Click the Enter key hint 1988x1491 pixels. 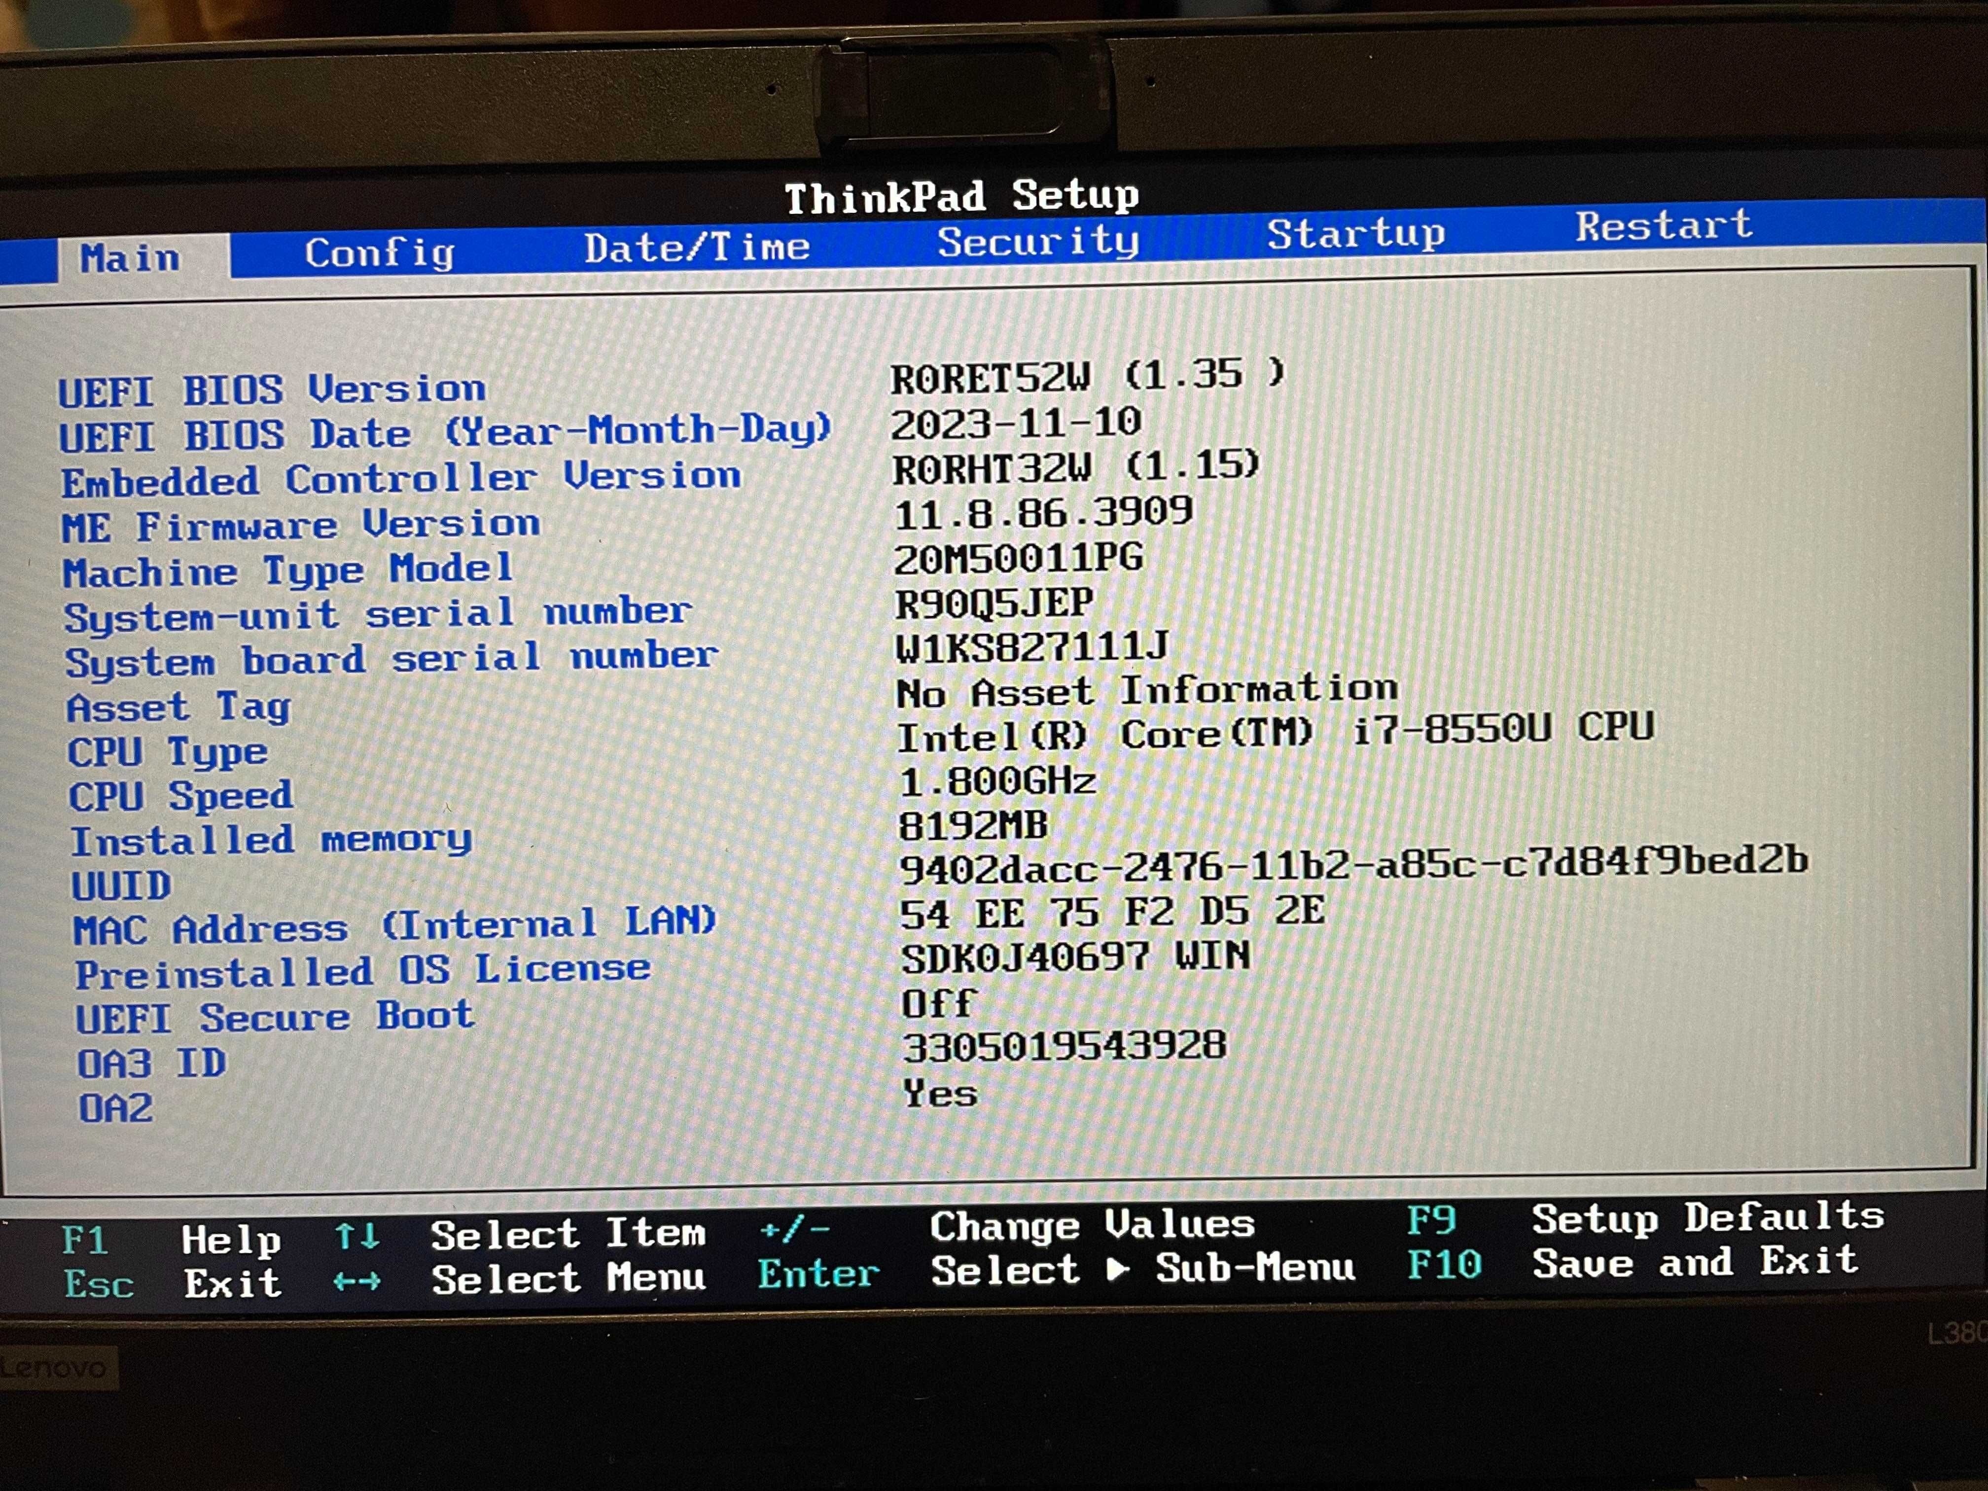click(x=818, y=1274)
